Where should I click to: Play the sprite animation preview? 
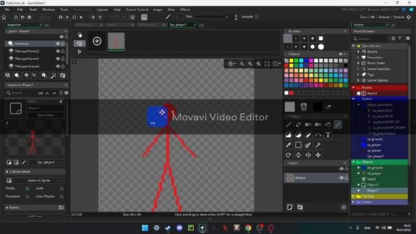click(x=79, y=52)
